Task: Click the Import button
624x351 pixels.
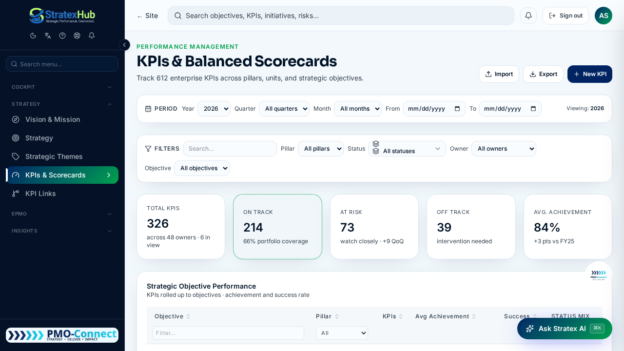Action: tap(499, 74)
